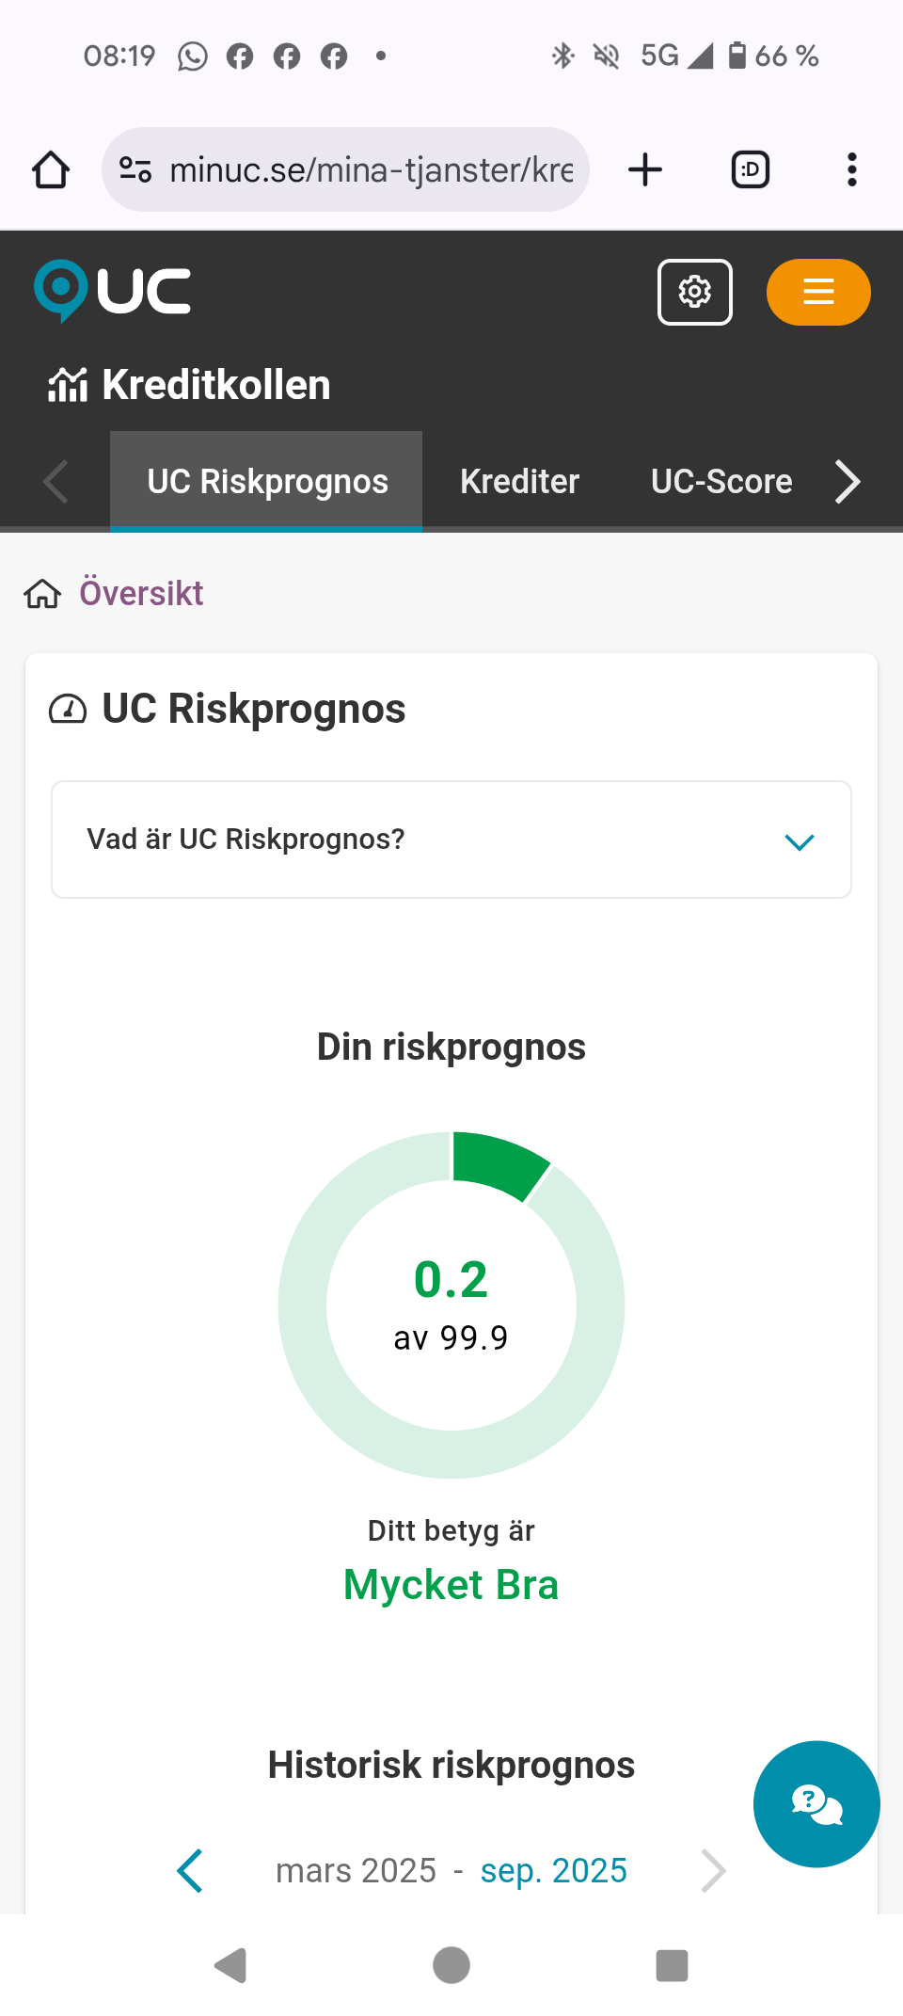Open the browser tab switcher
This screenshot has width=903, height=2016.
click(750, 170)
